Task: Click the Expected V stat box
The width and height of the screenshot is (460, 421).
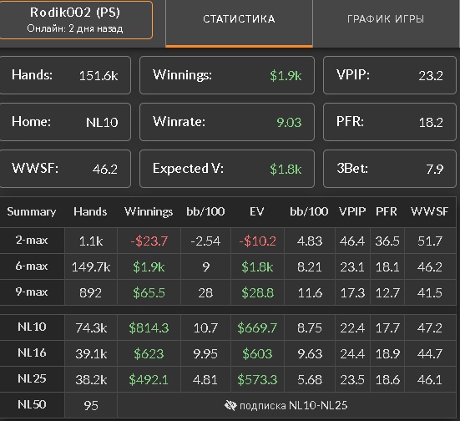Action: pos(227,169)
